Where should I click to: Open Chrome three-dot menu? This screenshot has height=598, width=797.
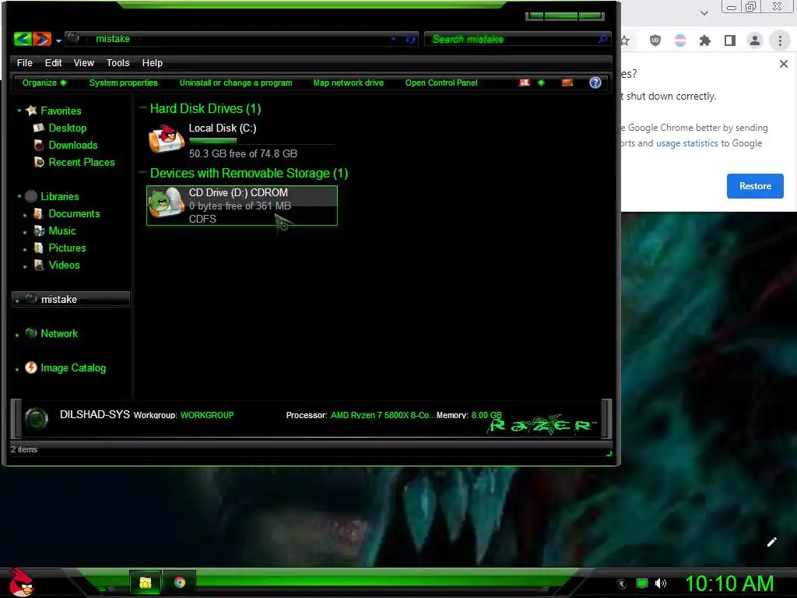780,40
